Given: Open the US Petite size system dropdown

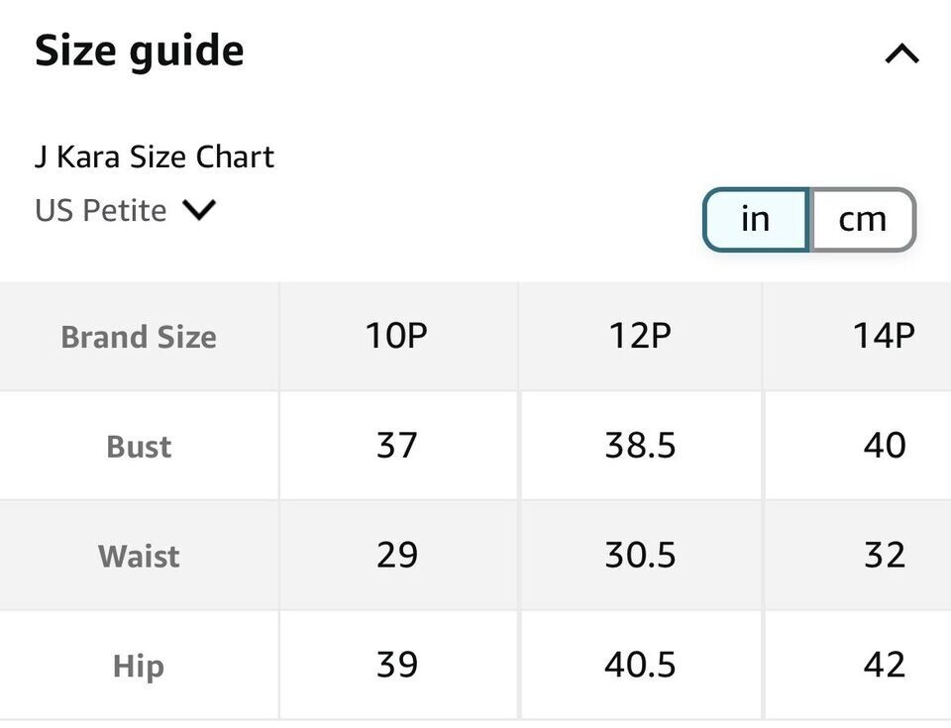Looking at the screenshot, I should [x=125, y=210].
